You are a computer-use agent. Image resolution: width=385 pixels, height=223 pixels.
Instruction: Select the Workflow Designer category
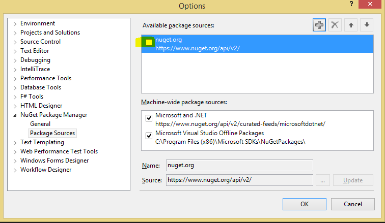tap(46, 170)
